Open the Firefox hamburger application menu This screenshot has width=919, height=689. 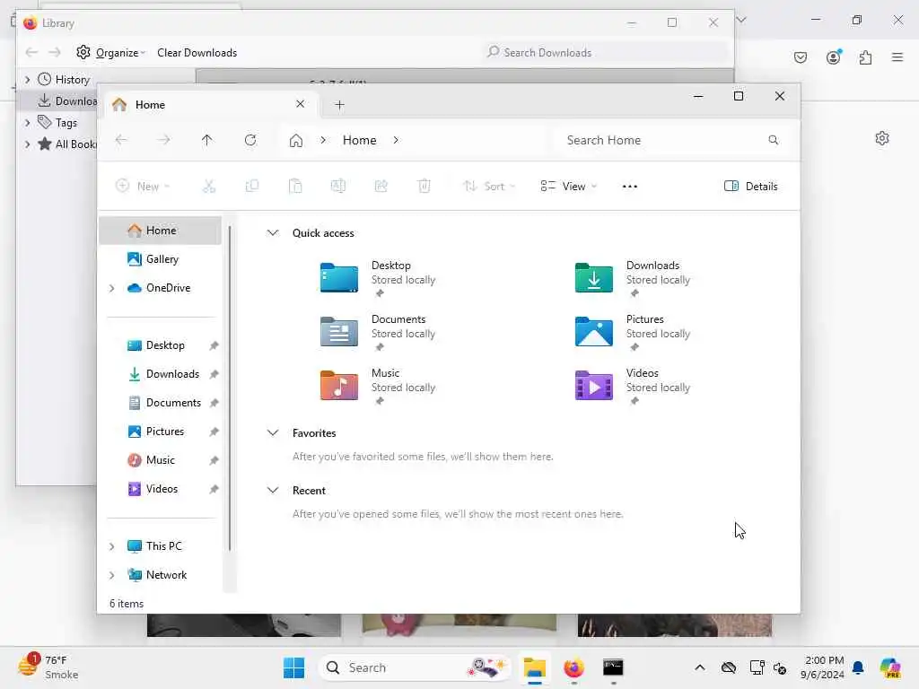pos(897,57)
